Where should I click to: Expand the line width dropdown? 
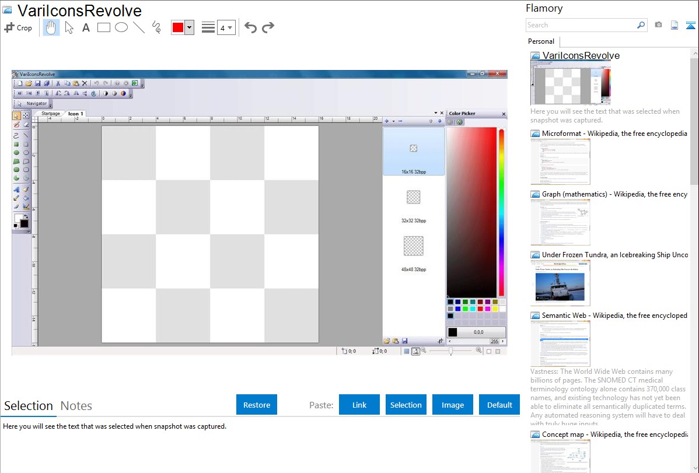tap(226, 27)
